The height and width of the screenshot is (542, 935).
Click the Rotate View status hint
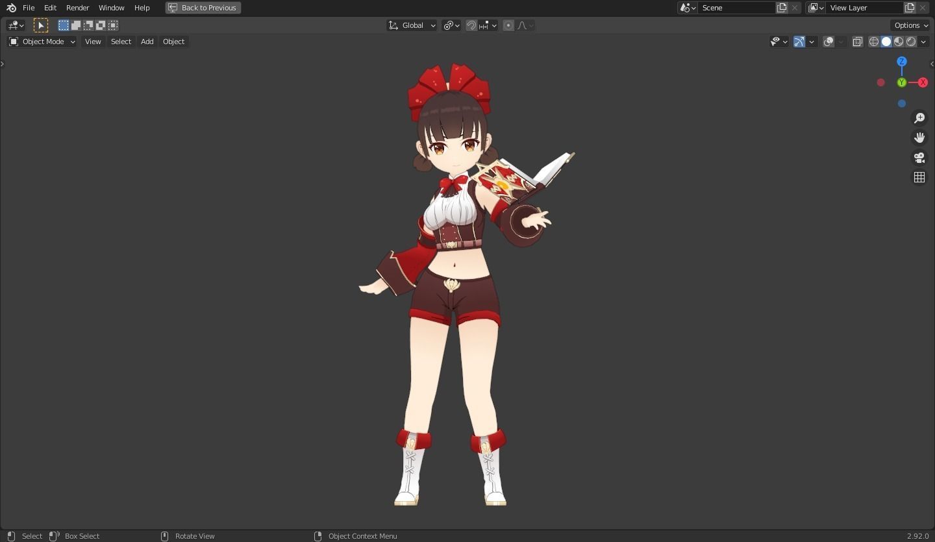(195, 536)
